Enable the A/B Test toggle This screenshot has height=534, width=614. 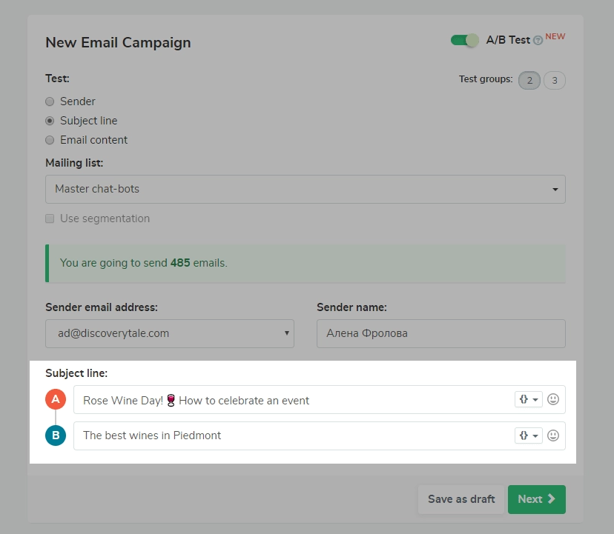point(464,40)
